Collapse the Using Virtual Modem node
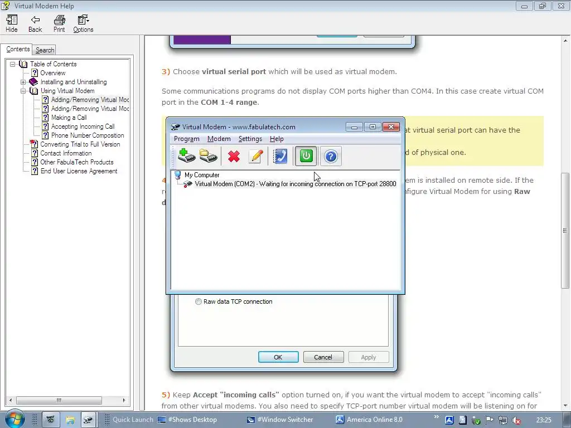Viewport: 571px width, 428px height. click(x=23, y=91)
